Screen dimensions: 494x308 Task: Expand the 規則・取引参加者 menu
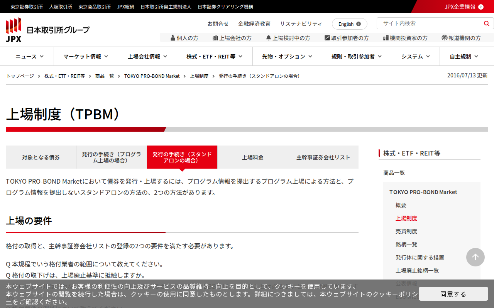pos(357,56)
